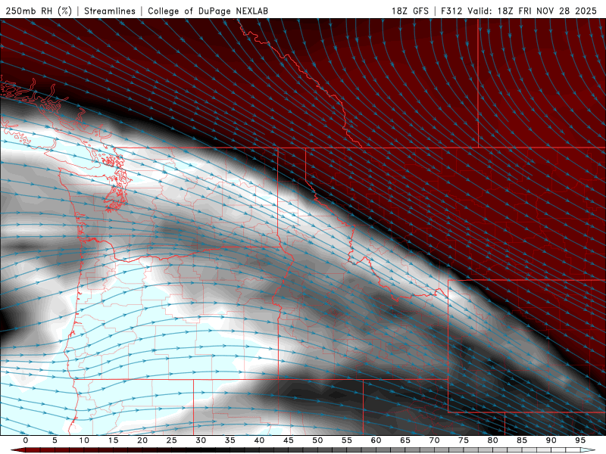Click the "65" value on the color scale
The width and height of the screenshot is (606, 454).
[405, 440]
